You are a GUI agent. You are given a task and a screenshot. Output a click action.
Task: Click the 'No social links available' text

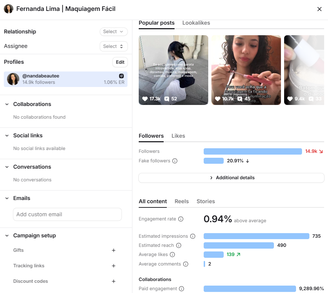(x=39, y=149)
